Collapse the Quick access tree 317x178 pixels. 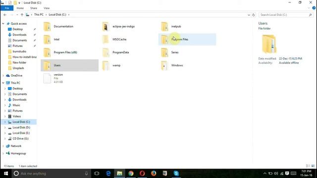click(3, 24)
